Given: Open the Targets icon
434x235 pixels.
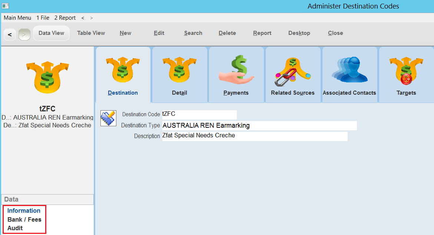Looking at the screenshot, I should [x=406, y=71].
